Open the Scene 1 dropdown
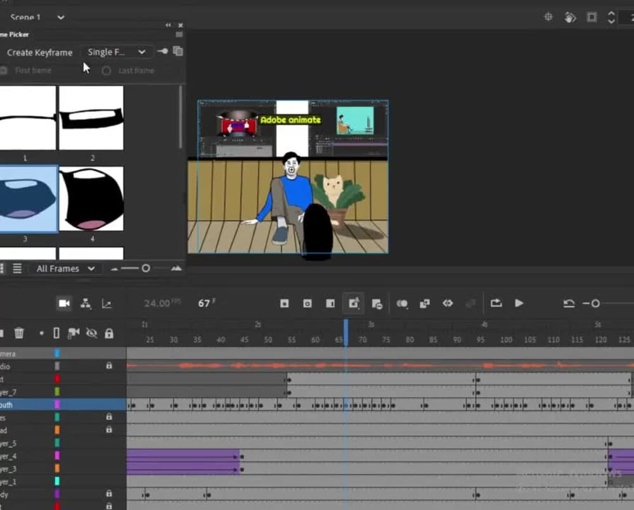634x510 pixels. pyautogui.click(x=61, y=17)
